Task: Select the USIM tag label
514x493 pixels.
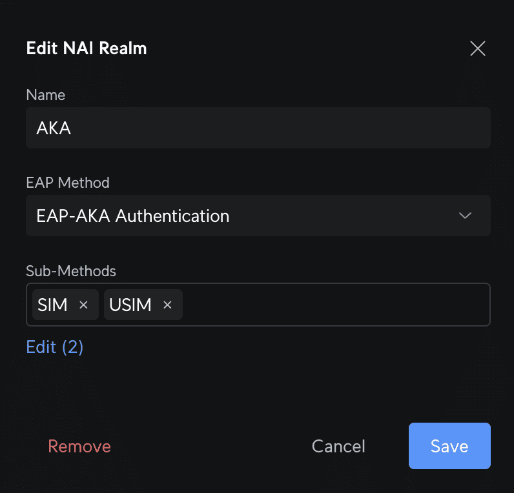Action: (x=130, y=305)
